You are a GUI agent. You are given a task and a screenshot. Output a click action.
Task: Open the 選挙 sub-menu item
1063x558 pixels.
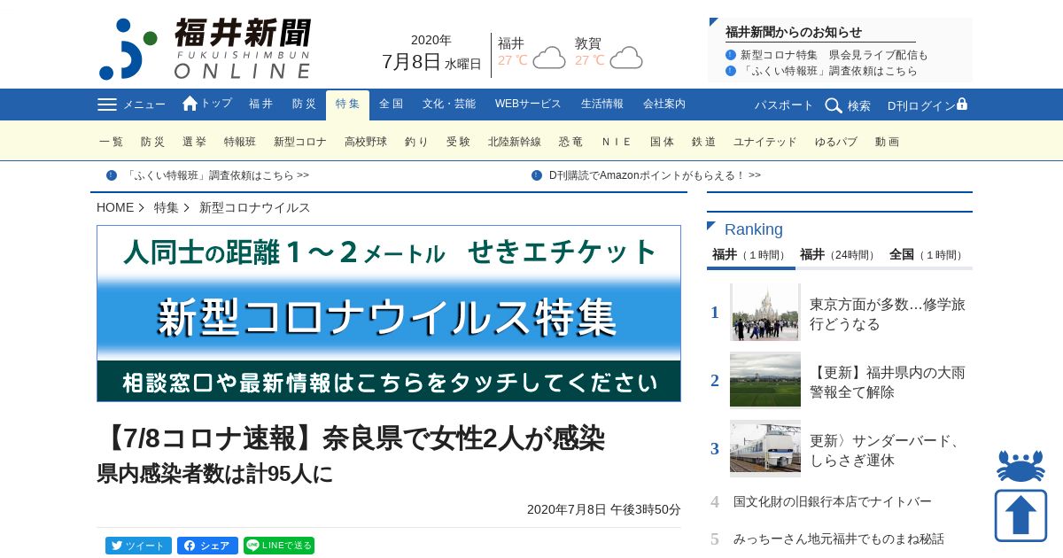194,142
